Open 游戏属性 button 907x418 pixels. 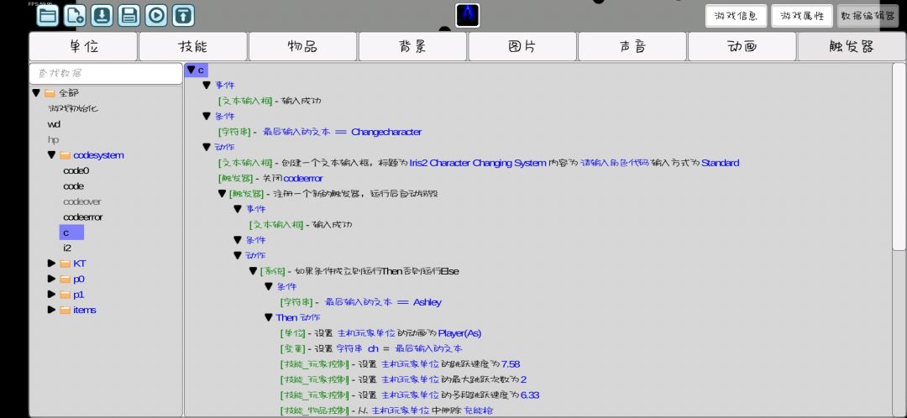802,16
